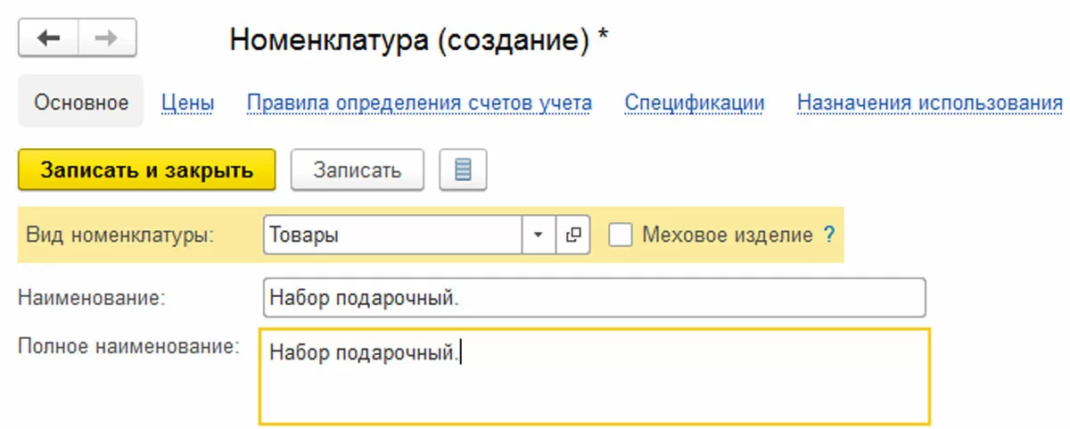The width and height of the screenshot is (1070, 429).
Task: Click the Вид номенклатуры label
Action: click(119, 235)
